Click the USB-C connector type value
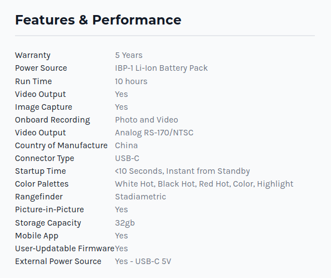 click(x=127, y=159)
